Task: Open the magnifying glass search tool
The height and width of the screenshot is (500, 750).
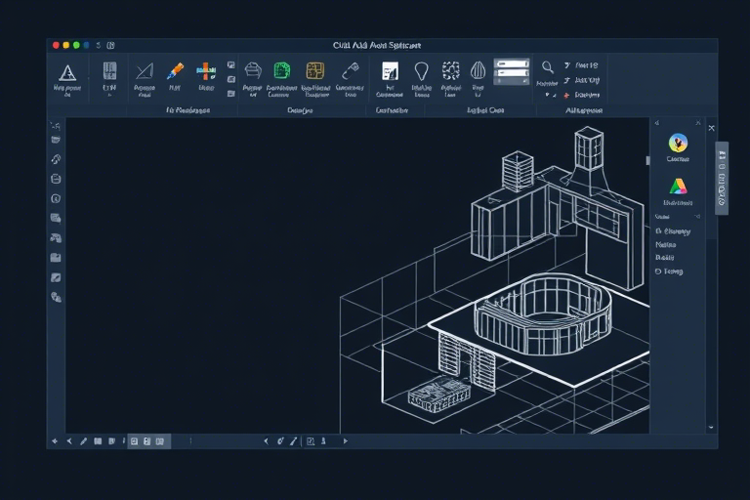Action: point(547,67)
